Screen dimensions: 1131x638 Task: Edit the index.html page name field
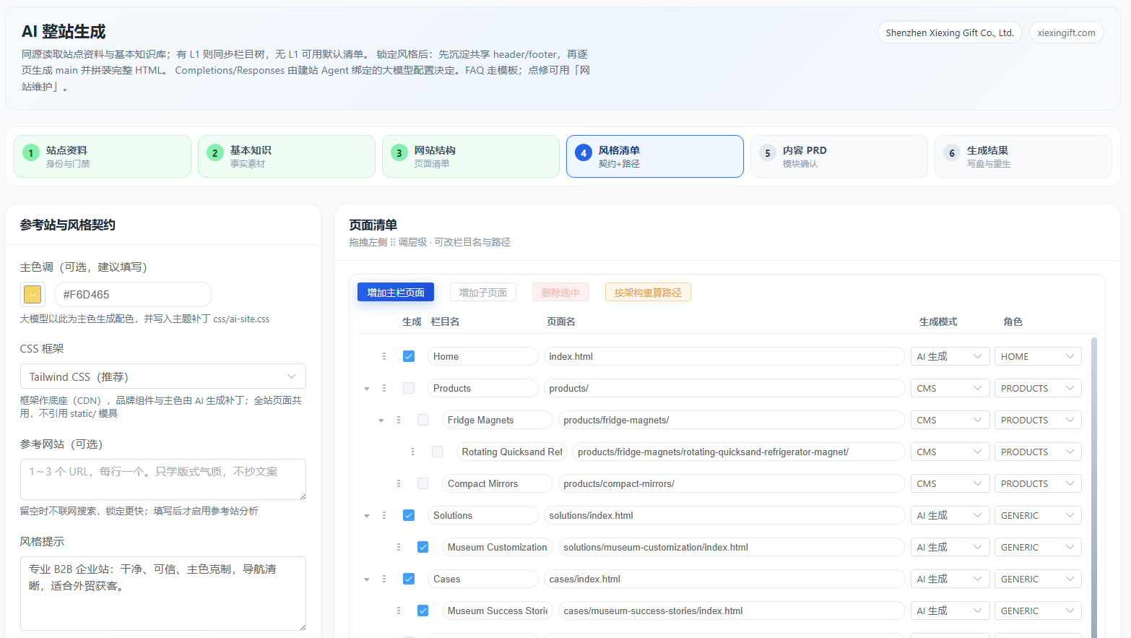(x=724, y=356)
